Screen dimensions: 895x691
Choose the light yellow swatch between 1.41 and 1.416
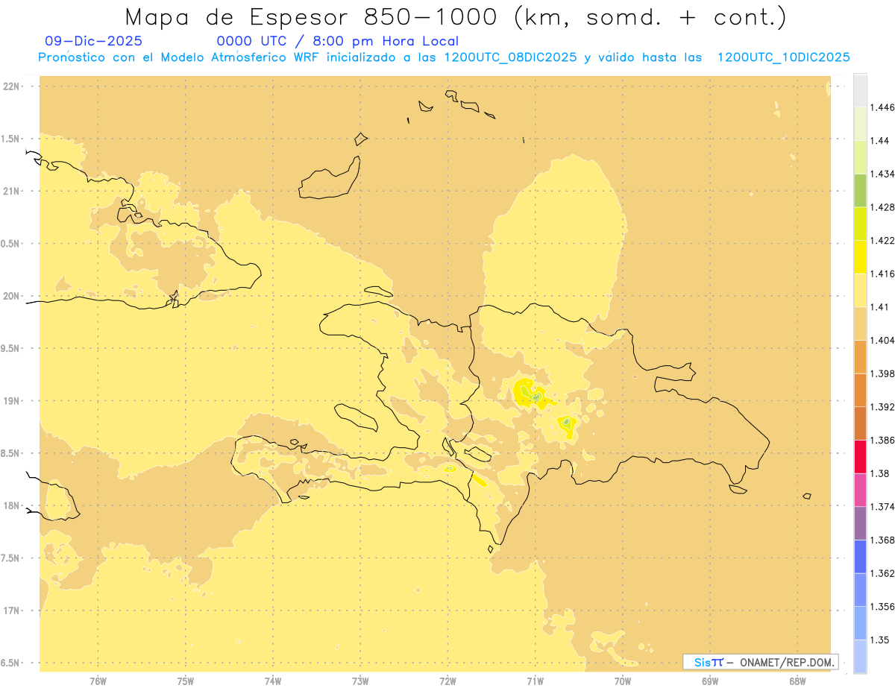point(860,291)
